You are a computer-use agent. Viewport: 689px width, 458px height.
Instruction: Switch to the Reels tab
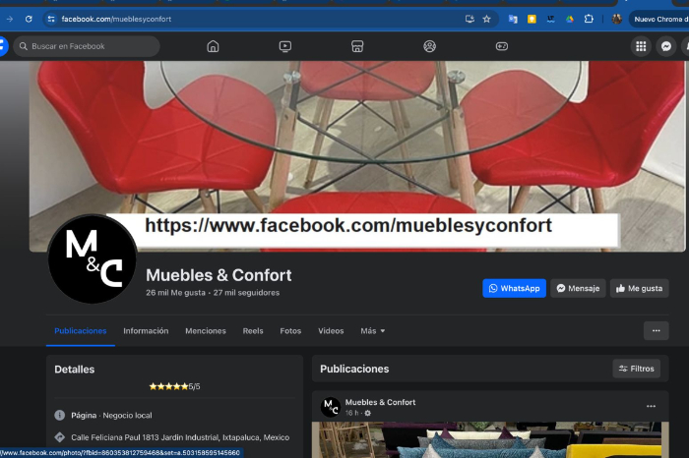253,331
